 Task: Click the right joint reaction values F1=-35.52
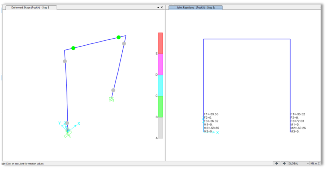pyautogui.click(x=298, y=114)
